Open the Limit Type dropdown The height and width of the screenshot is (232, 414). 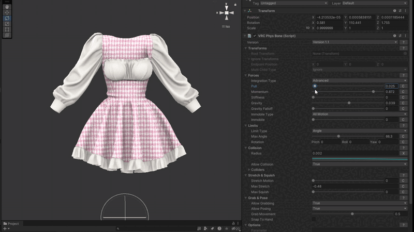[359, 131]
